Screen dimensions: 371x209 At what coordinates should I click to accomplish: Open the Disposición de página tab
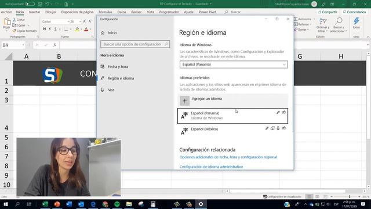(x=77, y=12)
